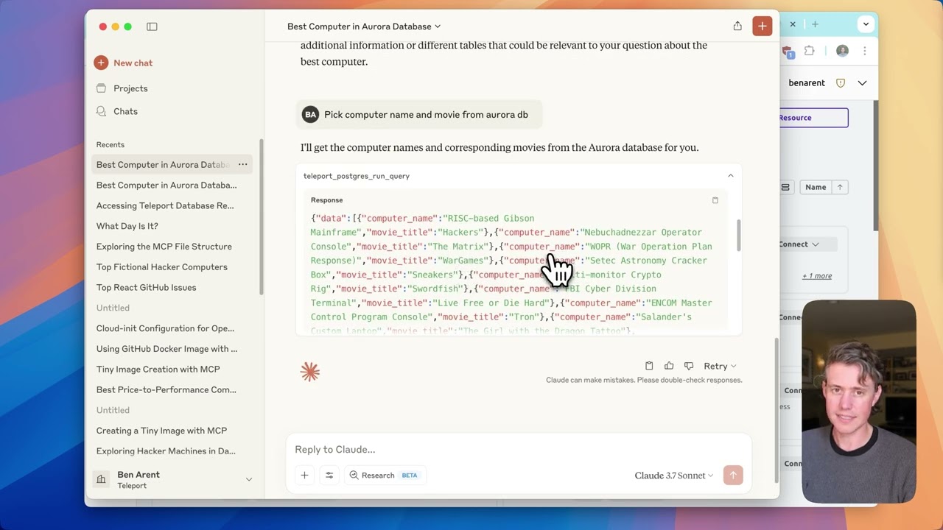943x530 pixels.
Task: Open 'Accessing Teleport Database Re...' chat
Action: click(165, 205)
